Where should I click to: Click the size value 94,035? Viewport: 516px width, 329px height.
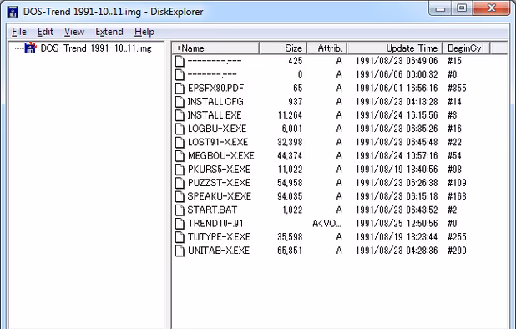pos(290,196)
